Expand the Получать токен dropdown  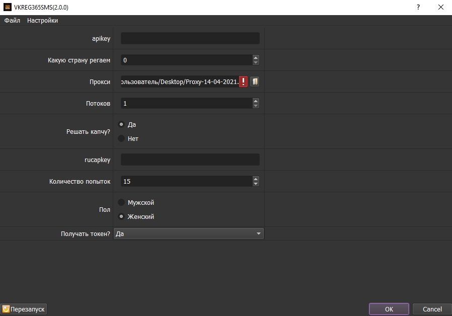point(258,233)
